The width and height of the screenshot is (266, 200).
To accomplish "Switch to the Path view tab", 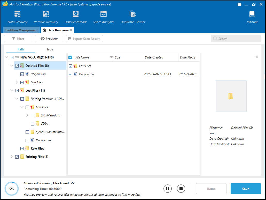I will click(21, 49).
